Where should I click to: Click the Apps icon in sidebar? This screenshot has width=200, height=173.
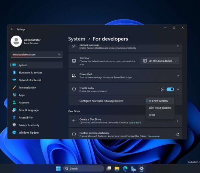14,95
